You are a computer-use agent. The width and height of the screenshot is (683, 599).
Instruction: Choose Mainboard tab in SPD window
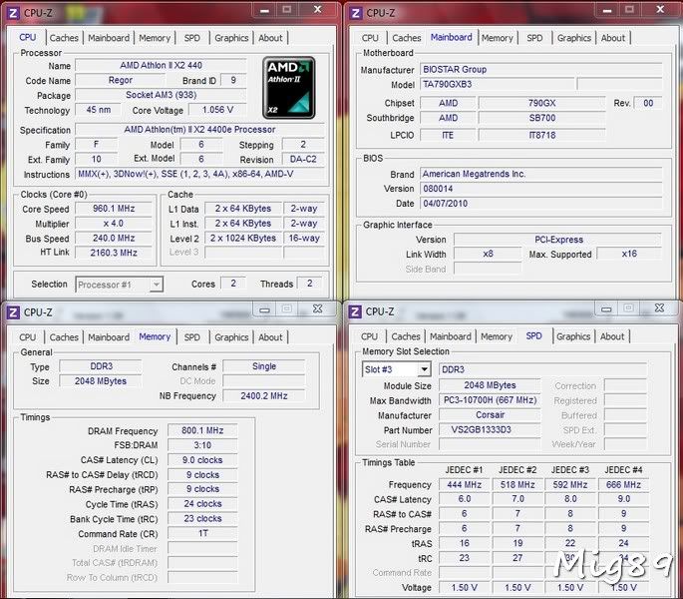[451, 336]
